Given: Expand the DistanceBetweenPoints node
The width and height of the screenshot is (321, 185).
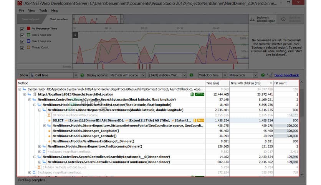Looking at the screenshot, I should (45, 126).
